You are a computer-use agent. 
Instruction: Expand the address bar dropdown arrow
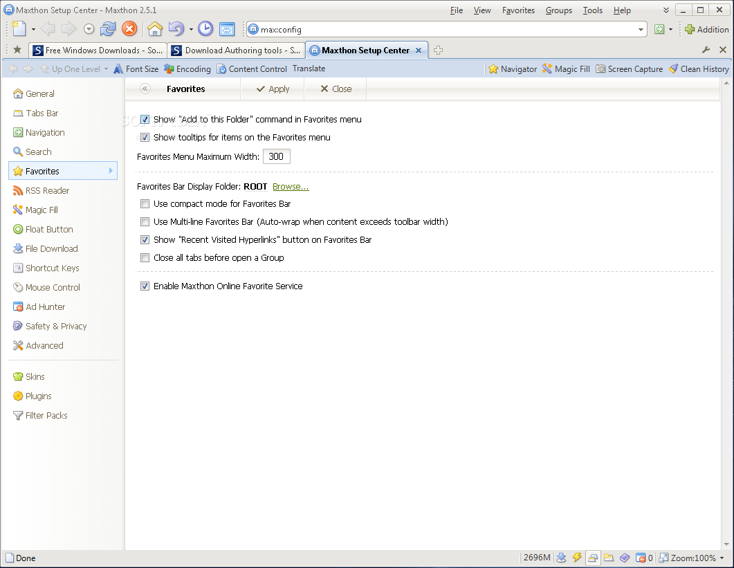pos(641,30)
